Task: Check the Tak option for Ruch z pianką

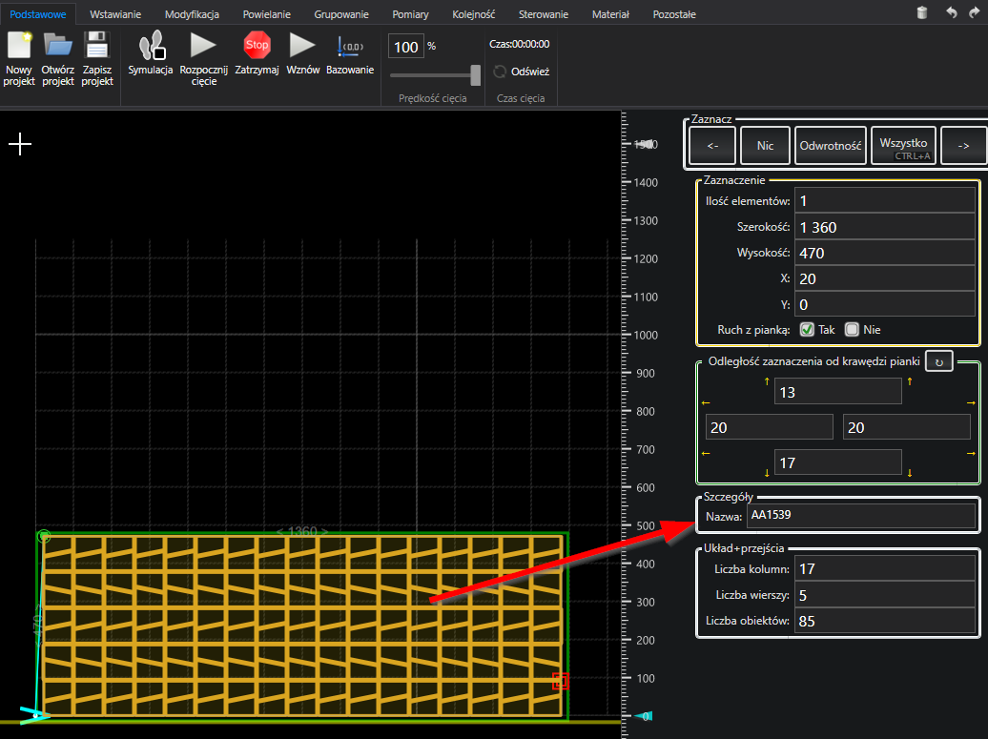Action: (x=807, y=330)
